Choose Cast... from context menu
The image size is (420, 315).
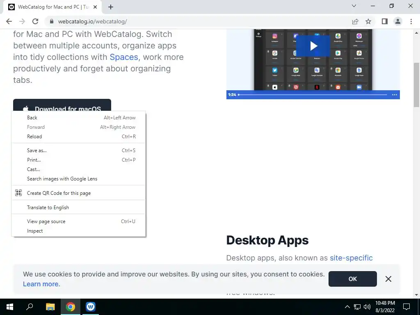tap(78, 169)
